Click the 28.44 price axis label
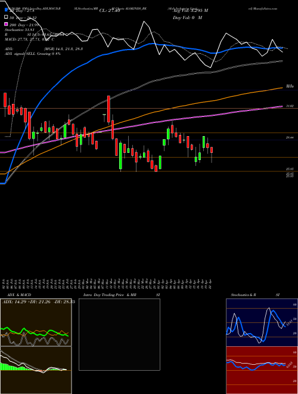This screenshot has width=298, height=394. coord(290,137)
